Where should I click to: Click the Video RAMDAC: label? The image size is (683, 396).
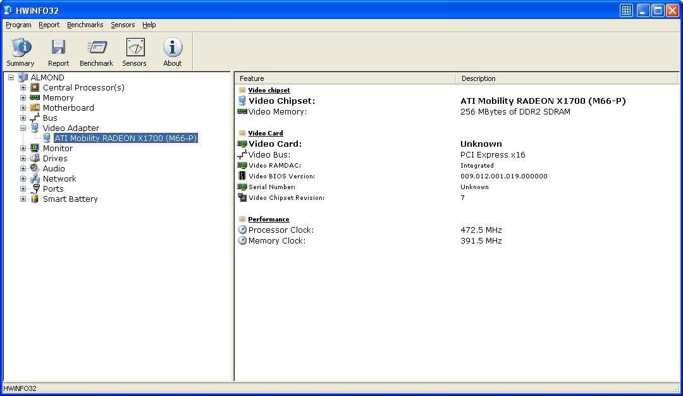pos(275,166)
